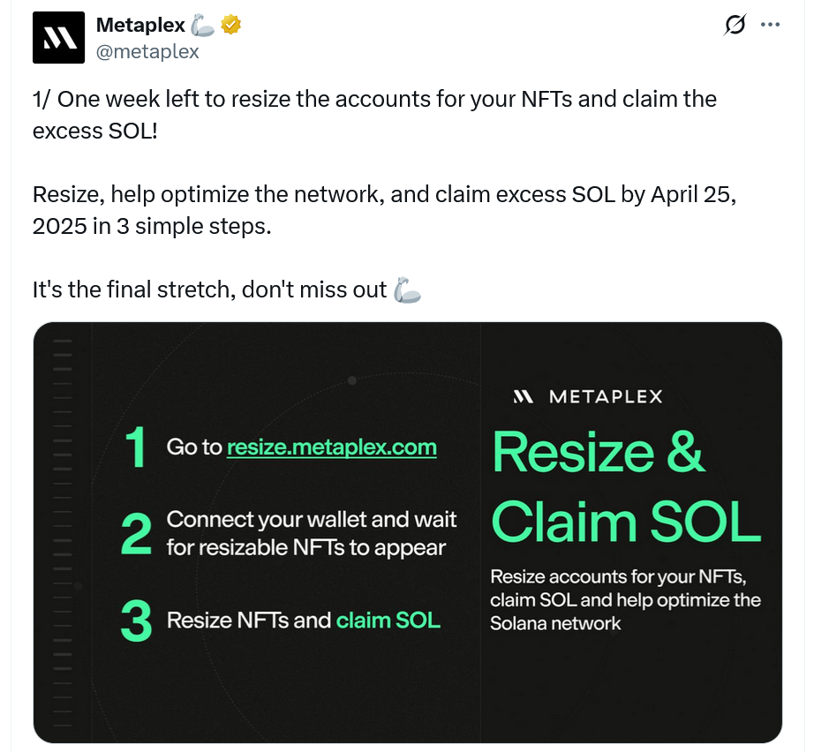Viewport: 814px width, 752px height.
Task: Click the flexed arm emoji beside Metaplex name
Action: coord(202,26)
